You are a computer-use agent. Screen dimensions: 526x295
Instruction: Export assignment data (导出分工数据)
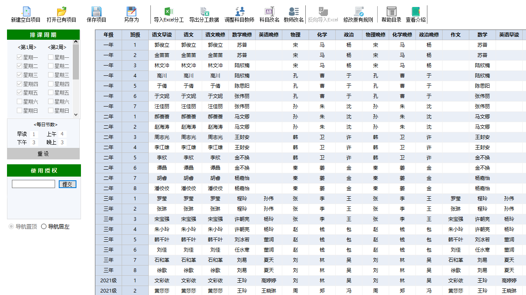205,14
